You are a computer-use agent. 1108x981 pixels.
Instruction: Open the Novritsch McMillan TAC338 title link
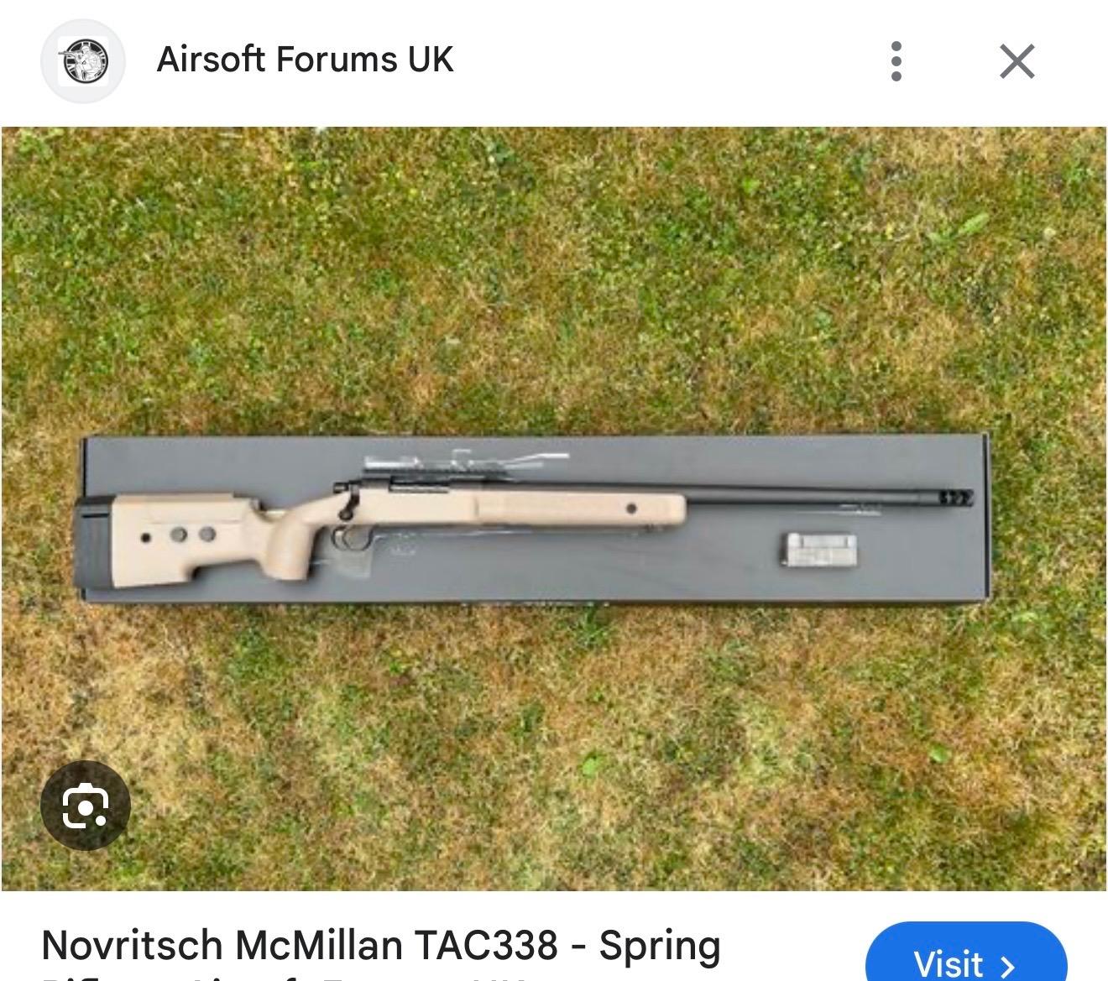coord(381,946)
